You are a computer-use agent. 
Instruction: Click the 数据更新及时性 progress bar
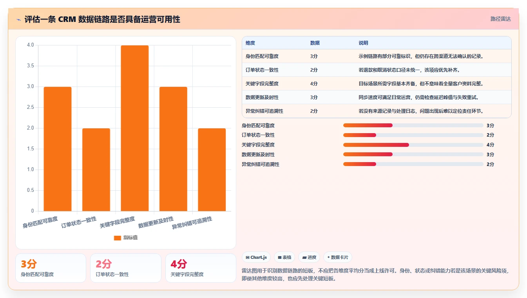coord(413,154)
